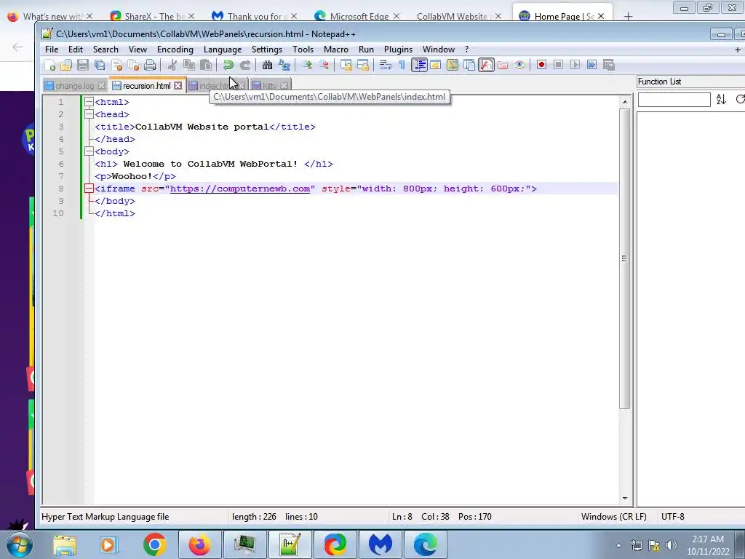Viewport: 745px width, 559px height.
Task: Collapse the html tag fold on line 1
Action: tap(89, 102)
